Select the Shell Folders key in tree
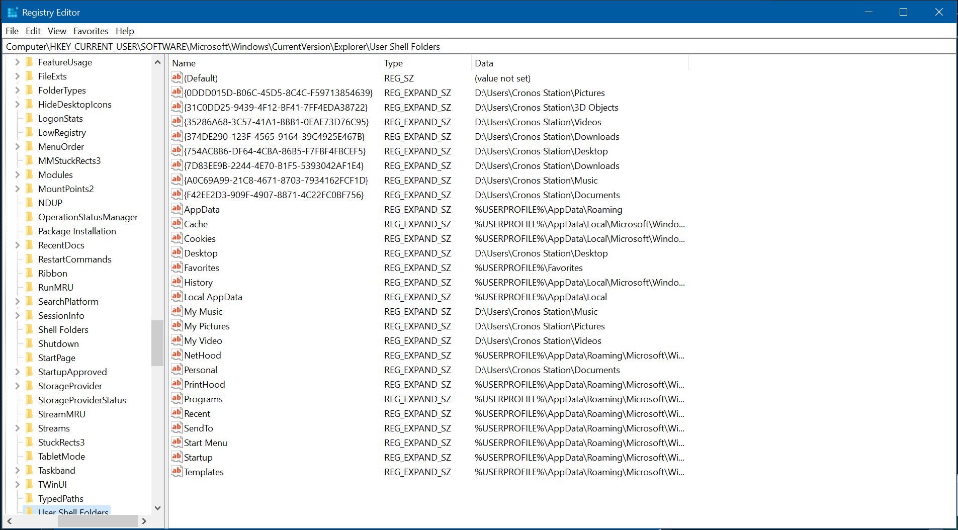Image resolution: width=958 pixels, height=530 pixels. [x=63, y=329]
